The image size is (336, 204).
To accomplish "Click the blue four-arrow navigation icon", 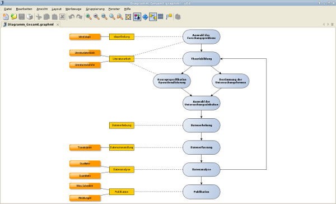I will coord(145,17).
